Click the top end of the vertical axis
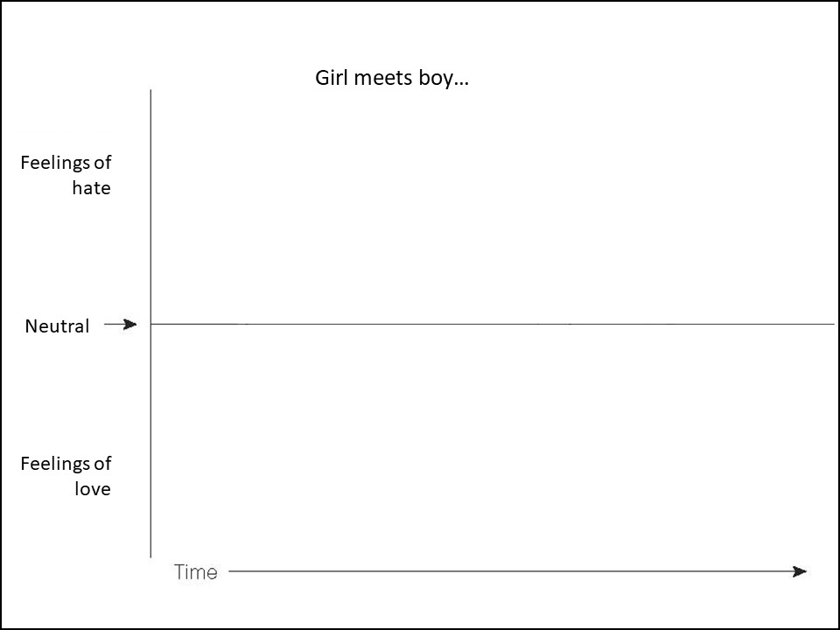 click(151, 91)
